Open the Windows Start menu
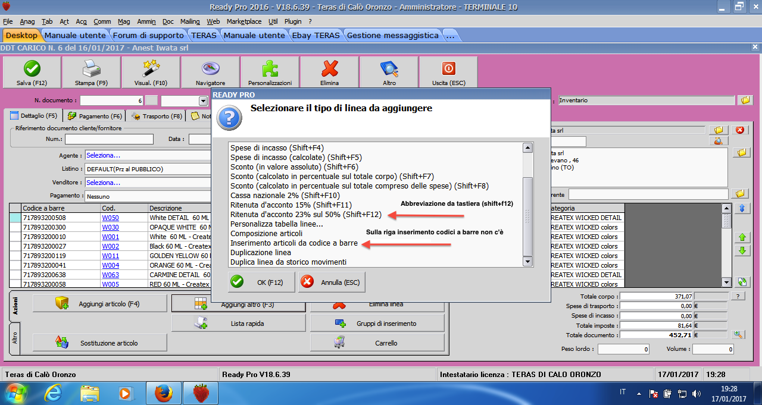762x405 pixels. pyautogui.click(x=16, y=393)
